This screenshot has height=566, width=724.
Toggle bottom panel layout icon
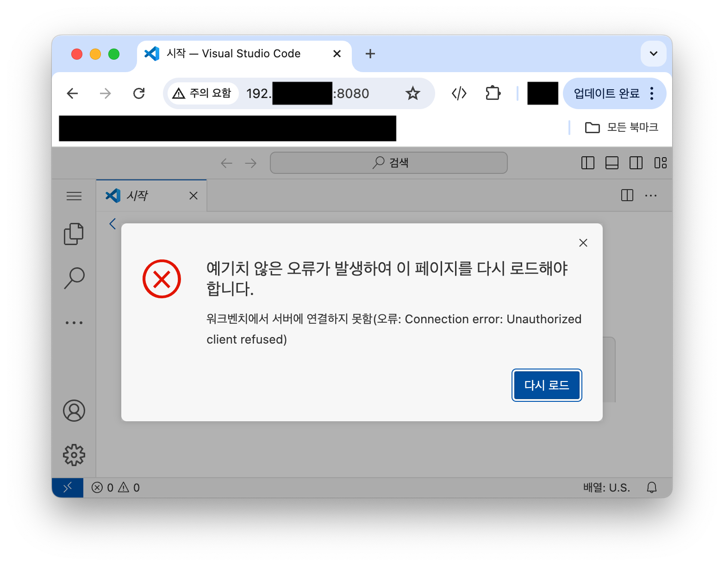click(612, 163)
